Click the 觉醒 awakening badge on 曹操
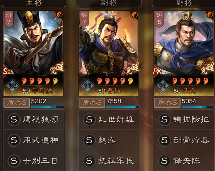215x171 pixels. [132, 68]
